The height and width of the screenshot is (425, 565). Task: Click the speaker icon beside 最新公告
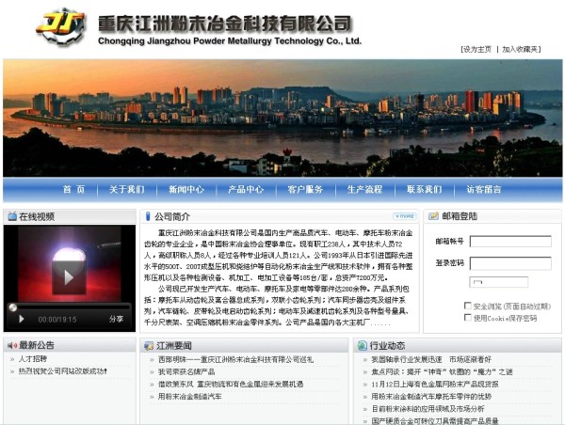click(12, 345)
